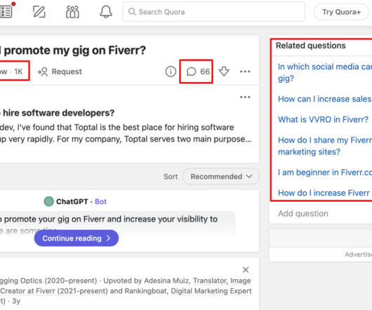Click the "Translator, Image" credential text

point(222,281)
